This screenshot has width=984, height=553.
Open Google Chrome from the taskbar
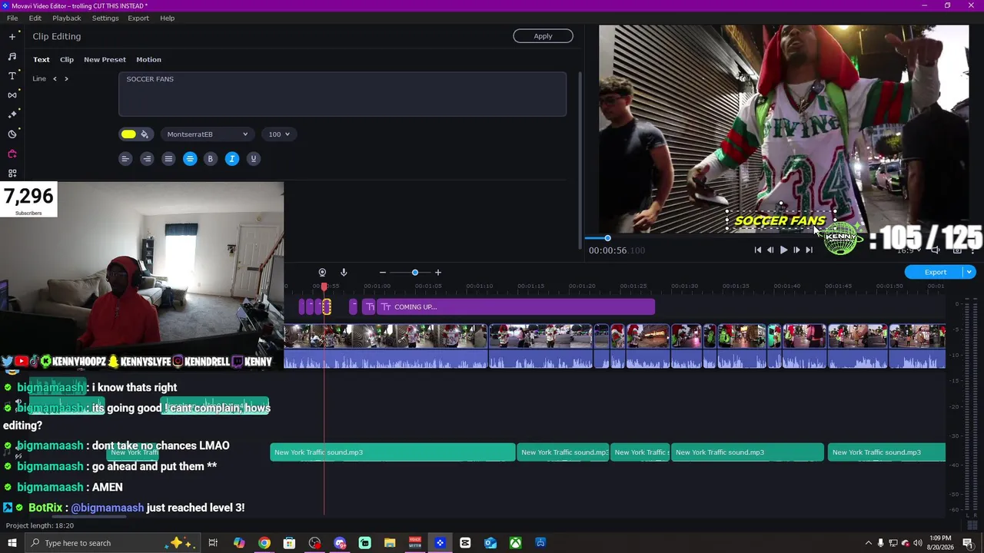click(x=264, y=543)
